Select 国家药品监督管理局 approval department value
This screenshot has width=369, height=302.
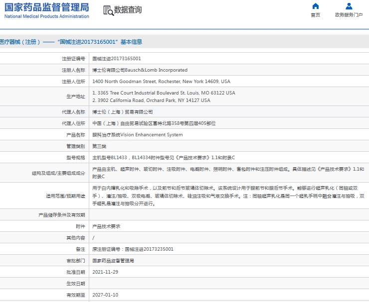coord(113,261)
